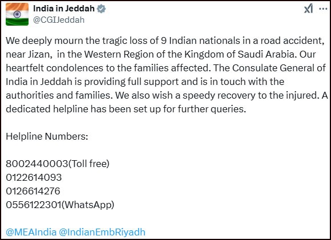Screen dimensions: 331x240
Task: Click the dedicated helpline sentence
Action: 126,109
